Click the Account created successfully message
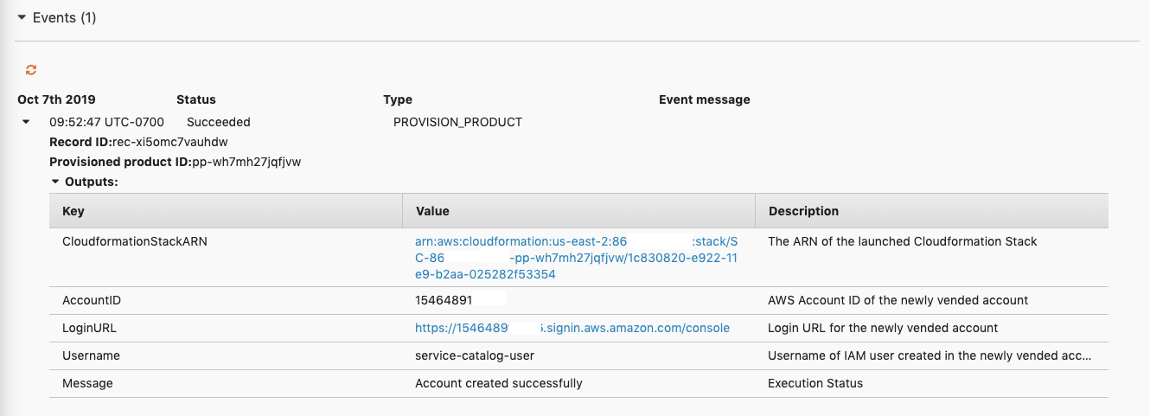 499,383
